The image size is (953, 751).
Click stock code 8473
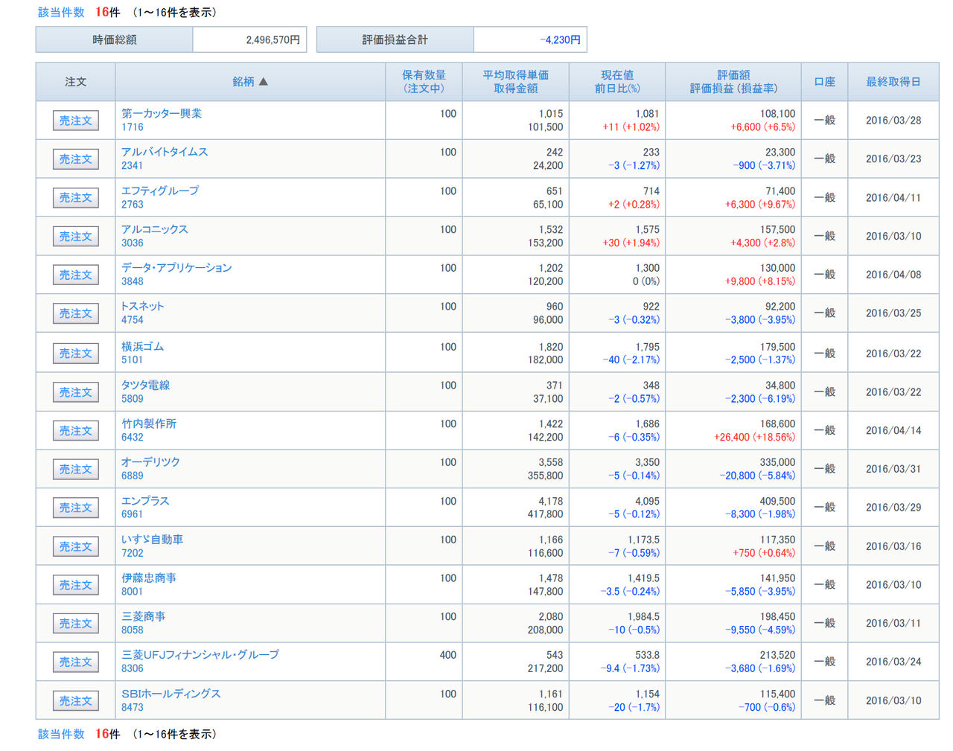click(133, 707)
